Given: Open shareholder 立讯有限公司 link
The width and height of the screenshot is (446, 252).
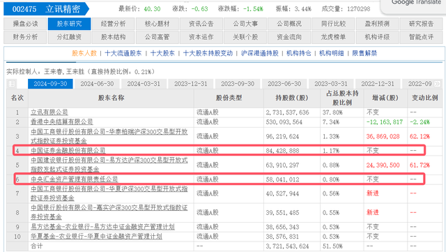Looking at the screenshot, I should [49, 112].
